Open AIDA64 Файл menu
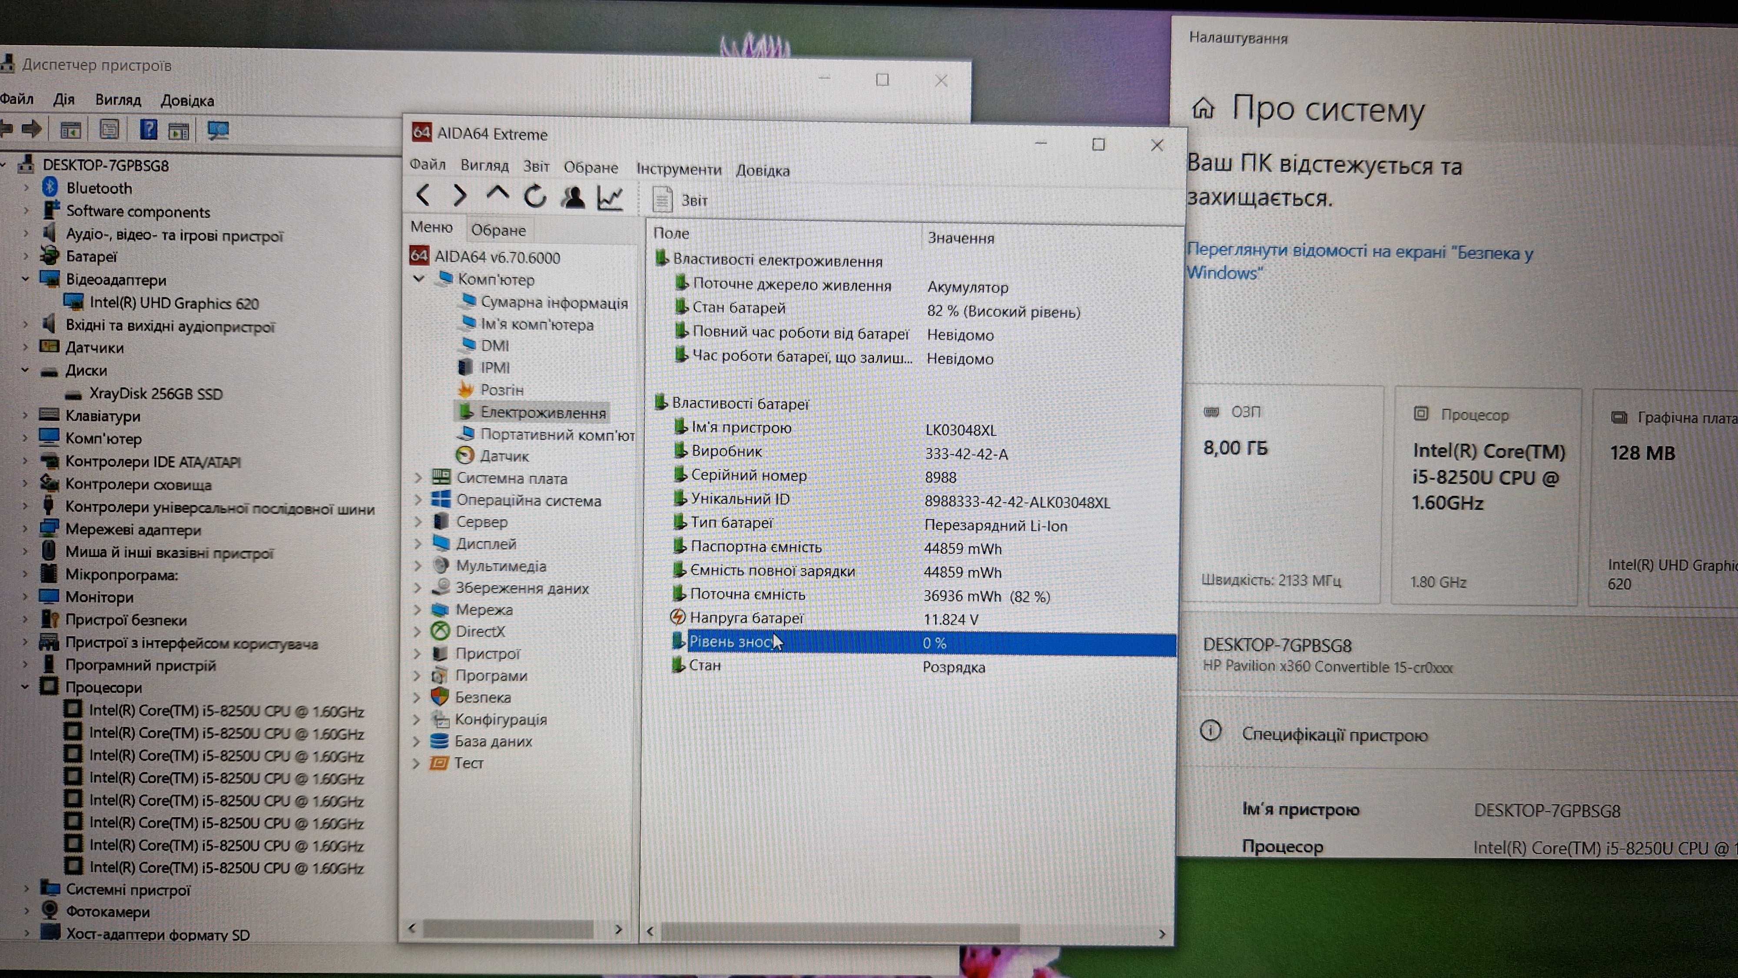 pyautogui.click(x=428, y=164)
